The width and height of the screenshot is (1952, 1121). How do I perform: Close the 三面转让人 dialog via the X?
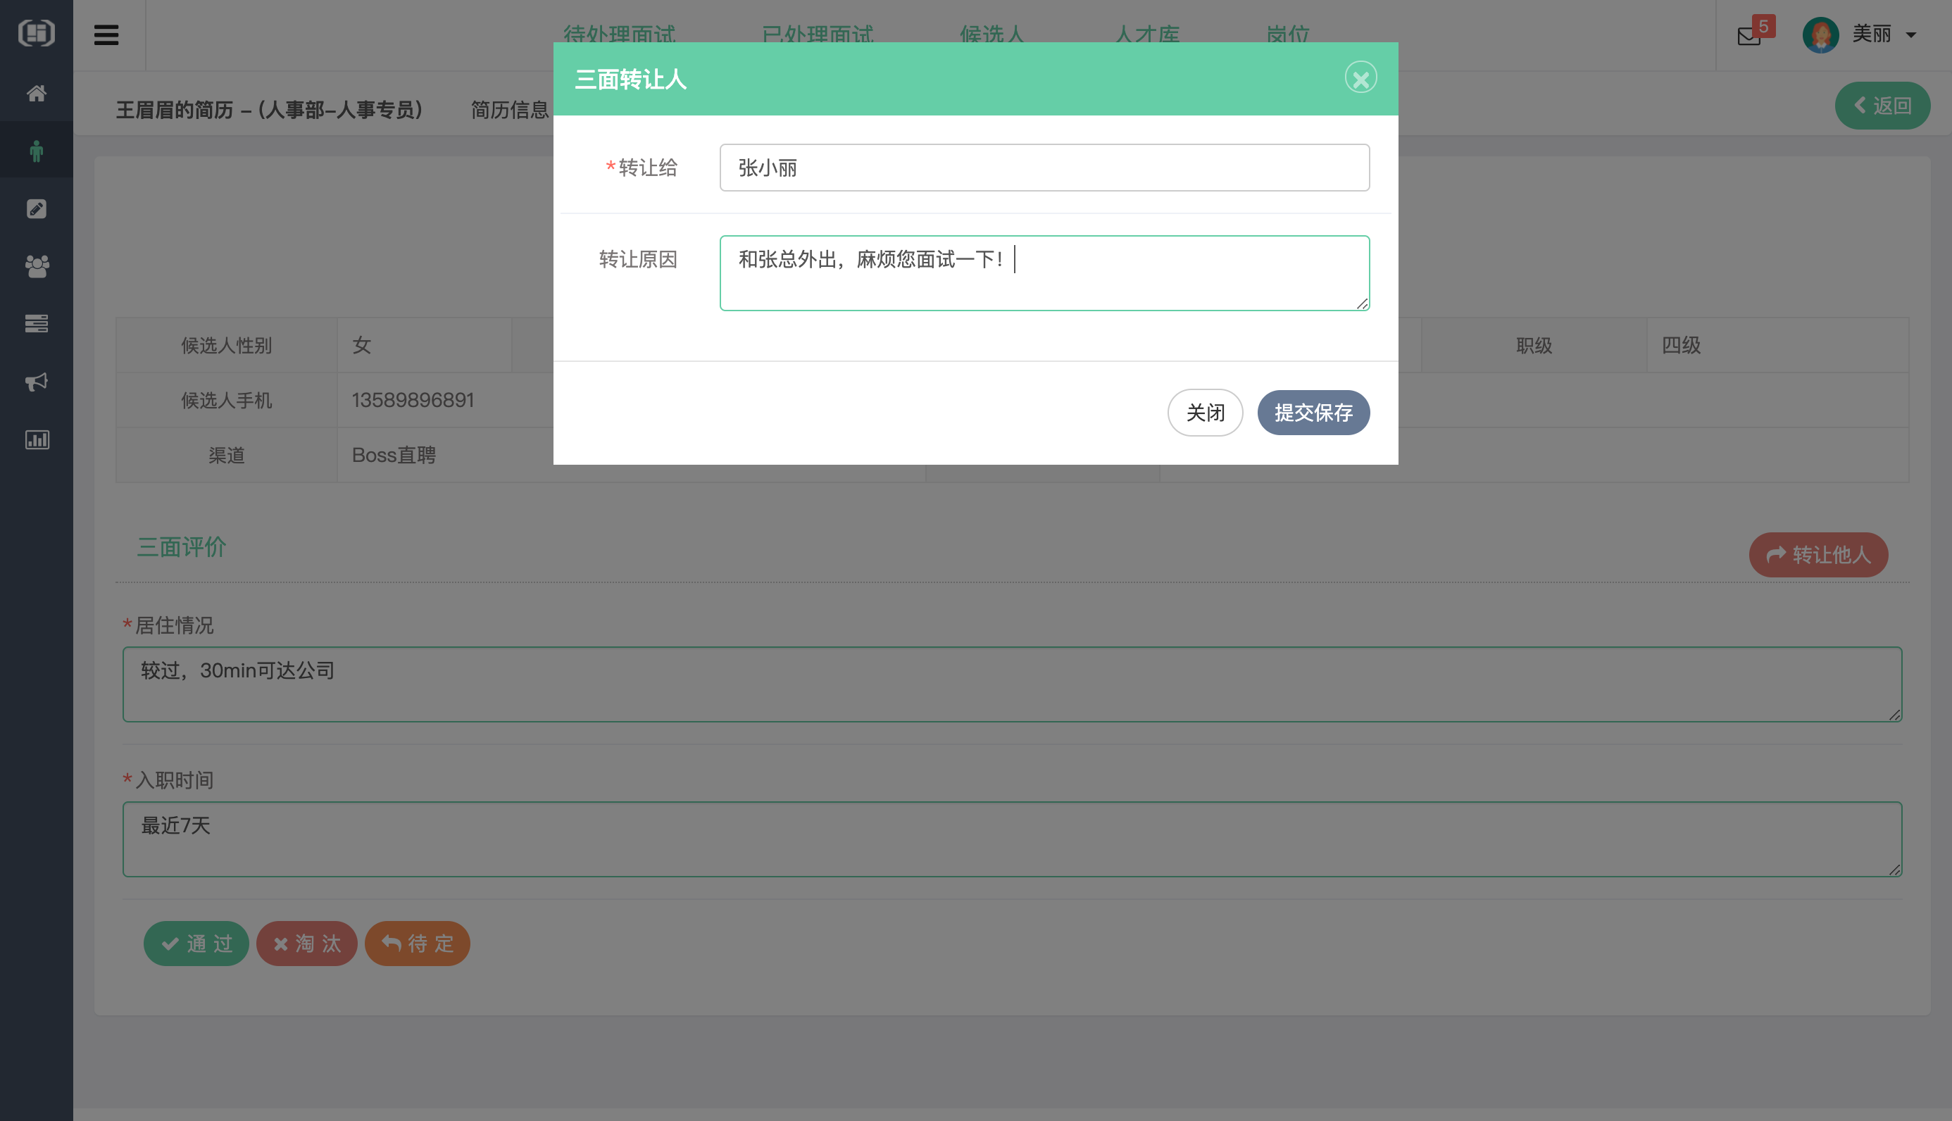tap(1360, 77)
